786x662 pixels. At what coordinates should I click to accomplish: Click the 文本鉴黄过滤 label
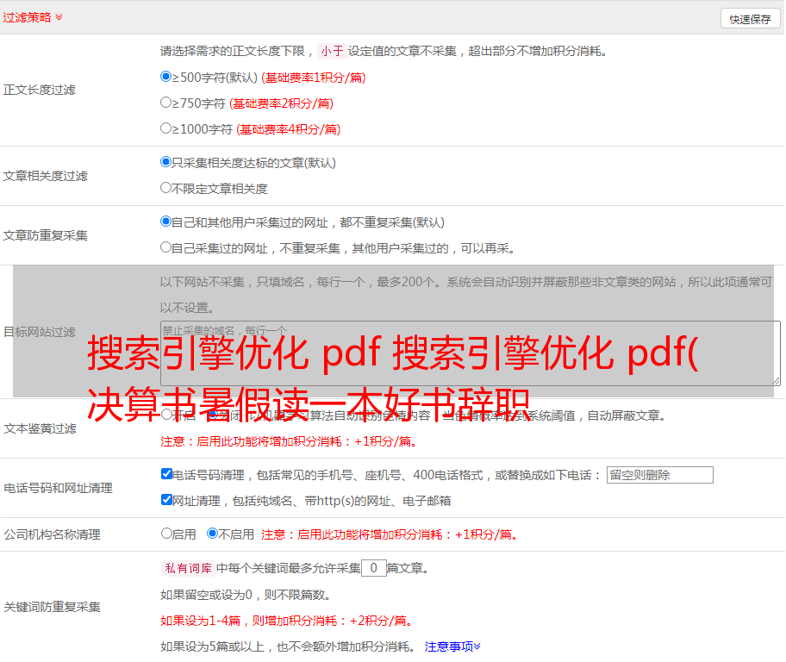(x=41, y=428)
